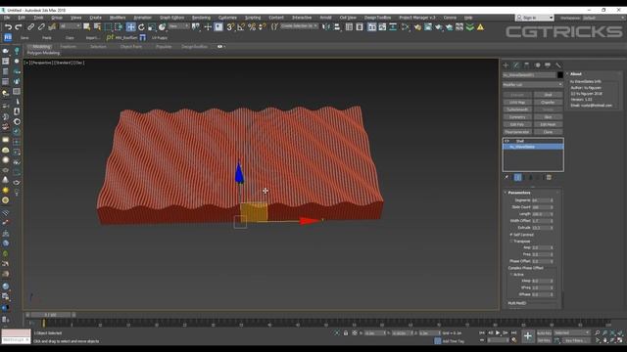Open the reference coordinate system View dropdown

tap(178, 26)
